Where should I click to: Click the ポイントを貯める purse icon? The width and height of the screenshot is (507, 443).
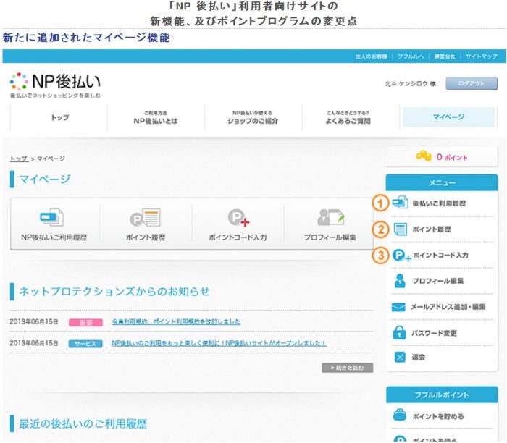click(400, 415)
